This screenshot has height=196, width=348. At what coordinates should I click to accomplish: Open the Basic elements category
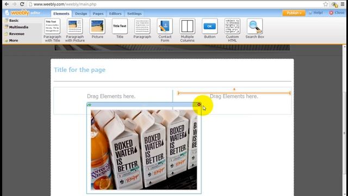point(14,21)
